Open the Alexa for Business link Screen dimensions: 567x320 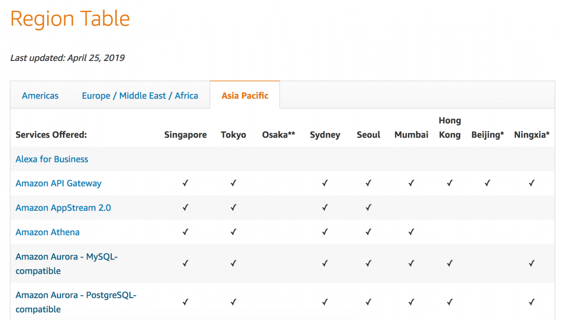(x=52, y=159)
